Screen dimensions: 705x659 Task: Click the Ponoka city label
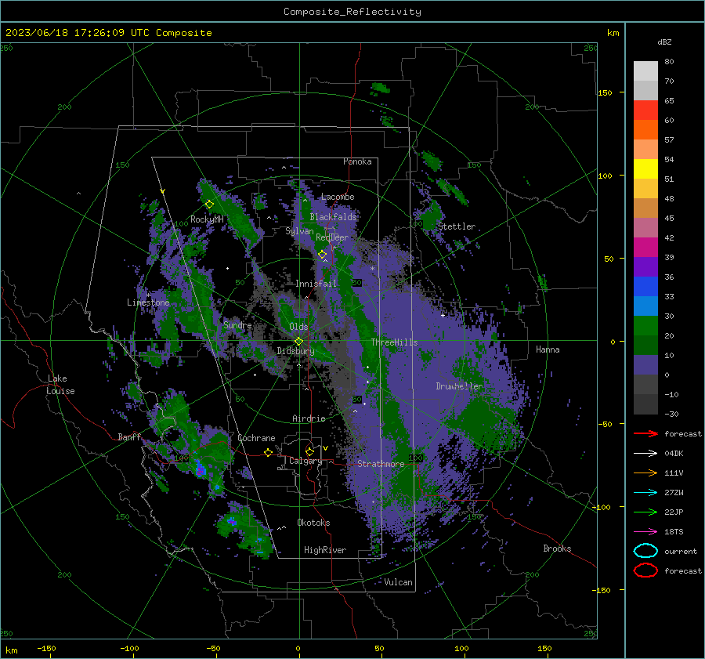(357, 161)
